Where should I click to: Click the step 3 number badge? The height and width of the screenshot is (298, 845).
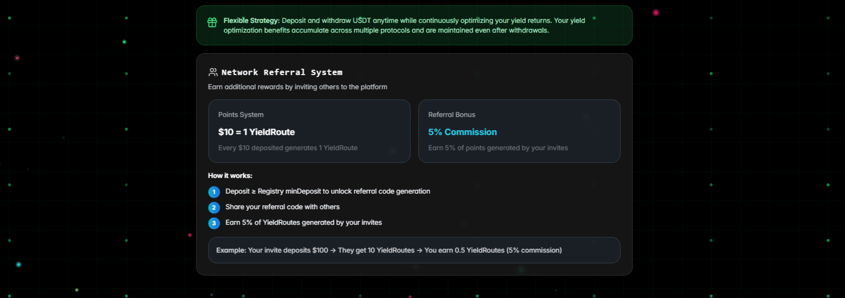214,223
